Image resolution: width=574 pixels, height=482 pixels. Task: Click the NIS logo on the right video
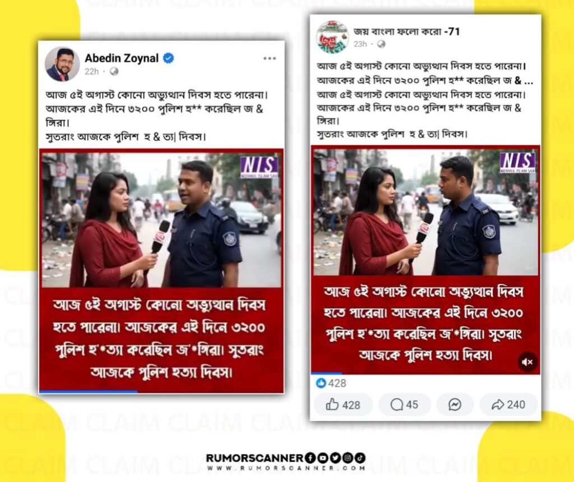click(x=517, y=162)
